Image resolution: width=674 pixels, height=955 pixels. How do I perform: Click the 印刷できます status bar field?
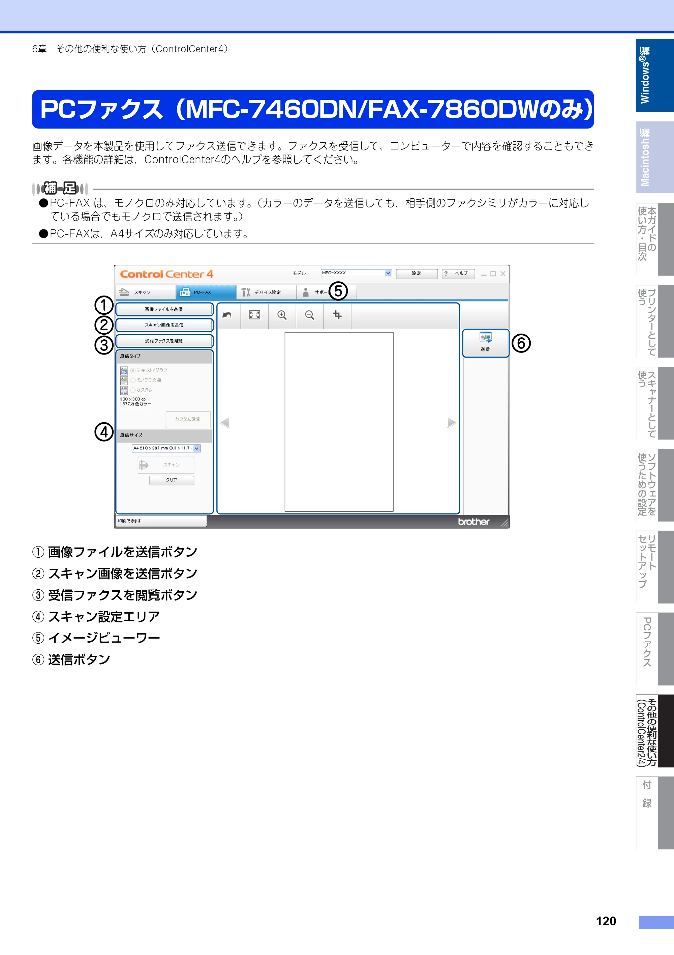[161, 521]
